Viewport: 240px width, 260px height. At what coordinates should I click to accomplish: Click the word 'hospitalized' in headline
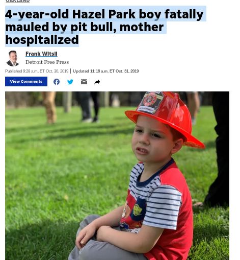[x=42, y=40]
